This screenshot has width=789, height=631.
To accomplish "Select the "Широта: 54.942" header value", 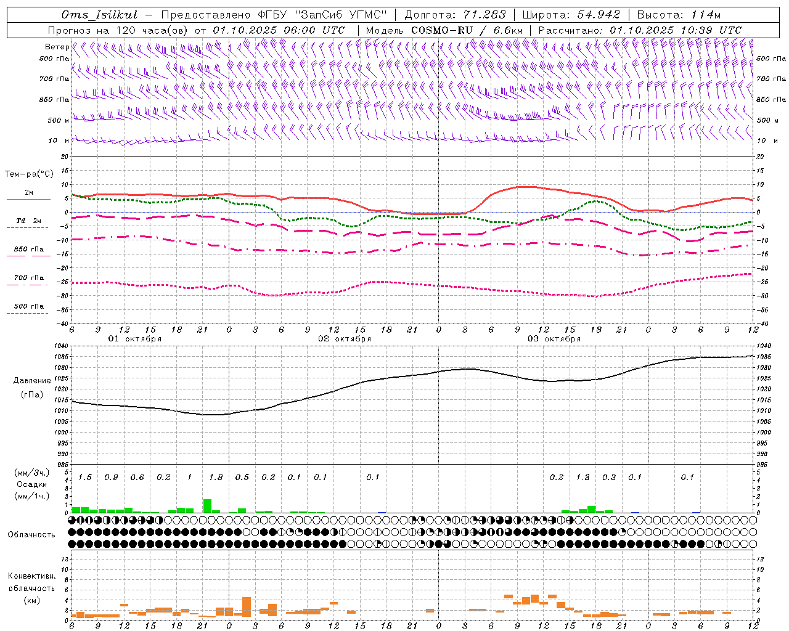I will 571,15.
